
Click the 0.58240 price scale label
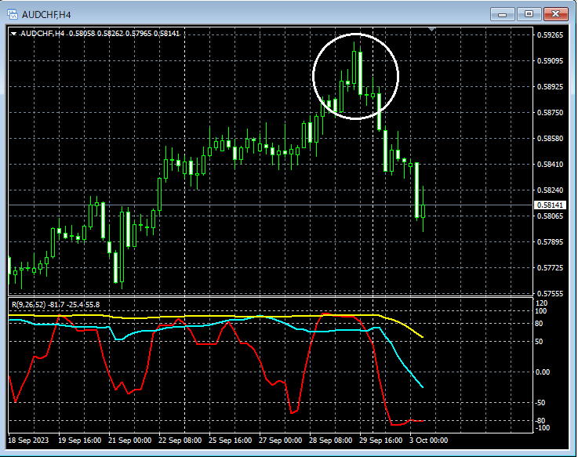tap(550, 190)
